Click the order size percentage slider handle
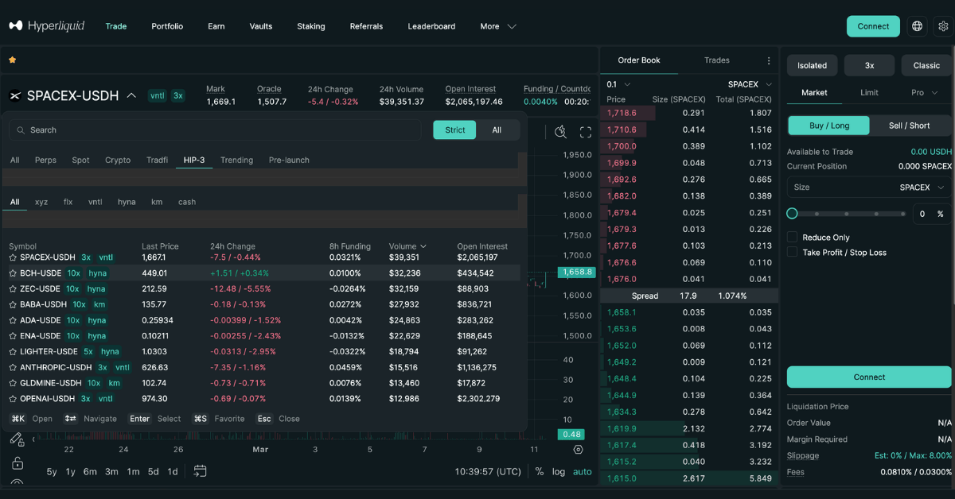Screen dimensions: 955x499 coord(792,214)
